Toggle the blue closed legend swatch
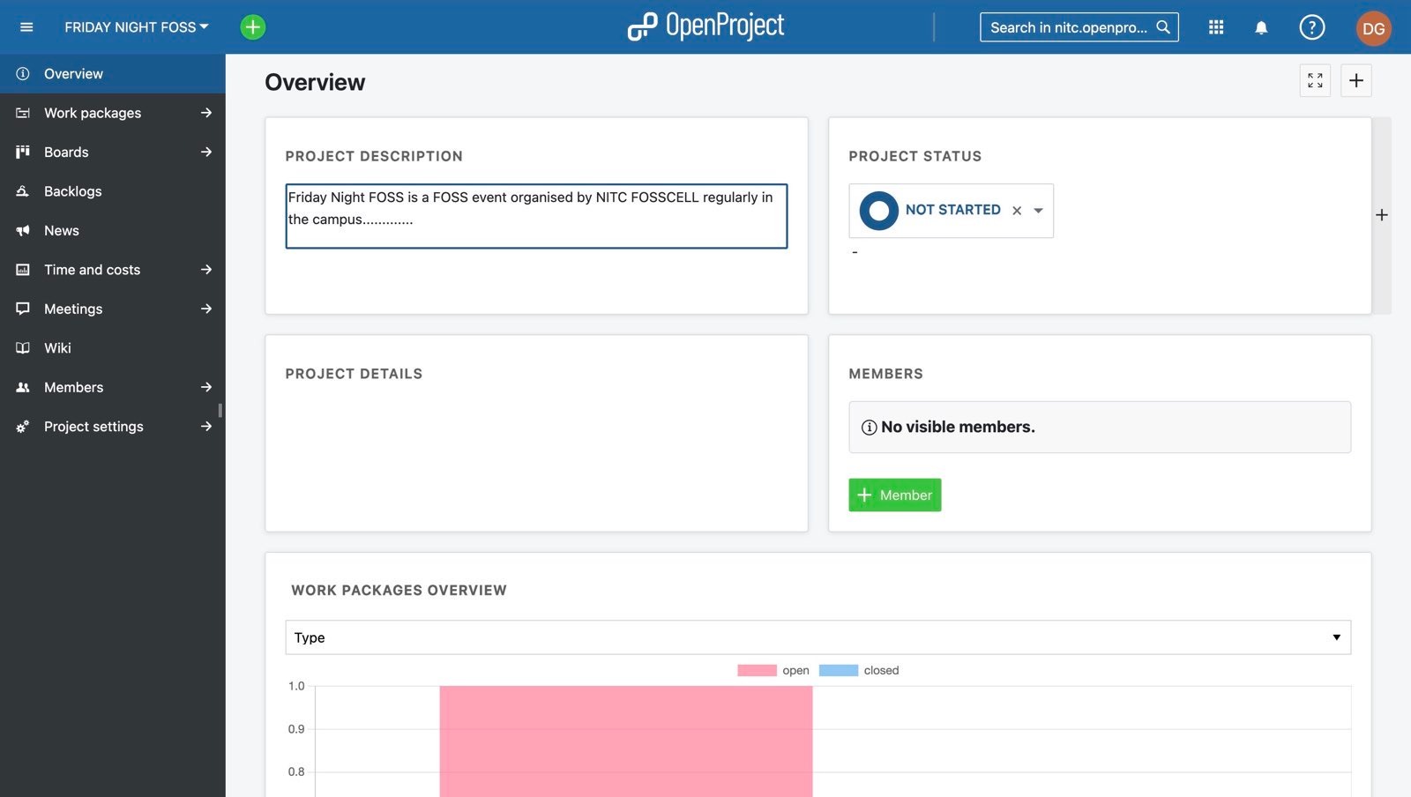This screenshot has height=797, width=1411. [x=838, y=671]
